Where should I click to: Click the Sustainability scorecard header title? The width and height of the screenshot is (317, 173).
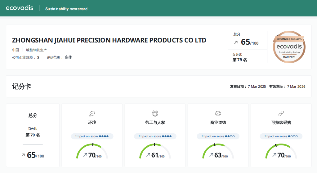click(x=66, y=9)
